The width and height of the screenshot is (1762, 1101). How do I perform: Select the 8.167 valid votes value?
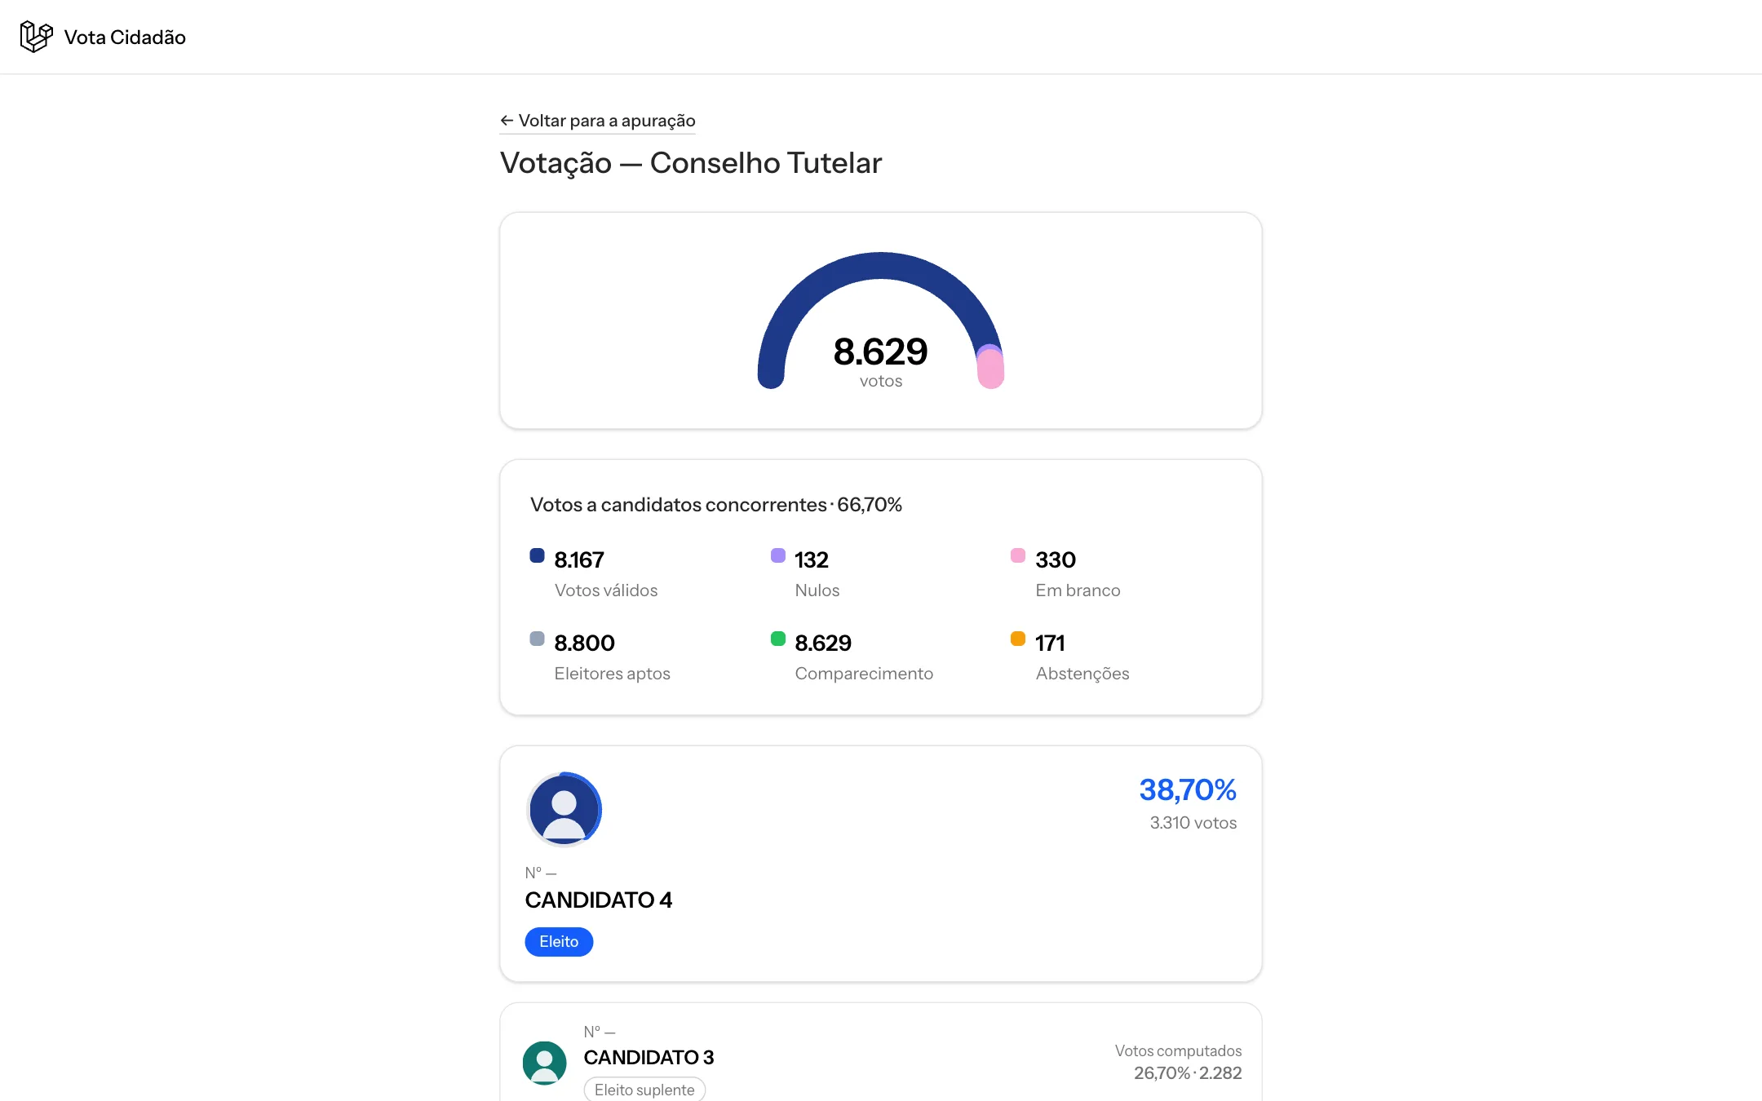pyautogui.click(x=579, y=560)
